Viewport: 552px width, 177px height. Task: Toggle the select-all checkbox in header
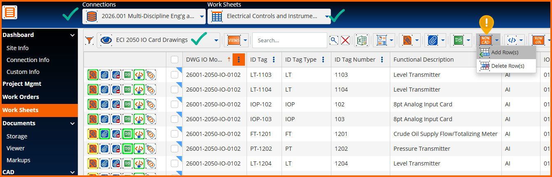click(x=175, y=60)
